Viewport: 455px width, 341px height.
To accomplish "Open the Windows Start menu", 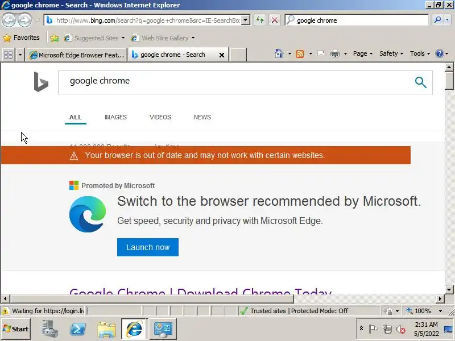I will point(16,329).
